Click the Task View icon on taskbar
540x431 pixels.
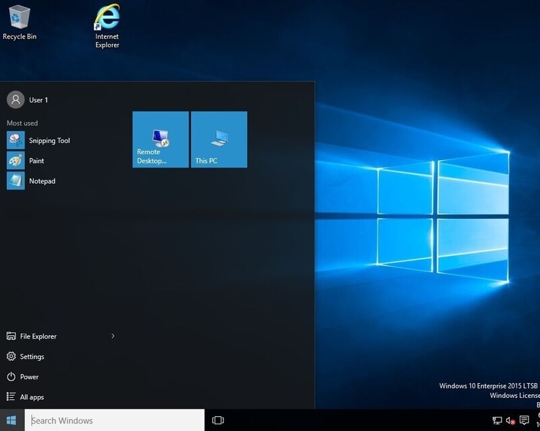tap(217, 420)
